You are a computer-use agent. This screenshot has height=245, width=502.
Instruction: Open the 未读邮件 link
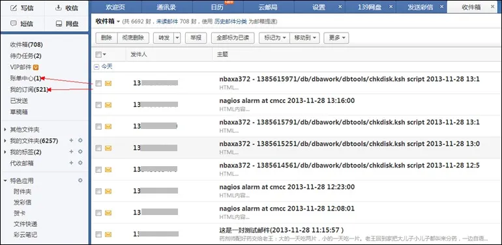[x=167, y=22]
